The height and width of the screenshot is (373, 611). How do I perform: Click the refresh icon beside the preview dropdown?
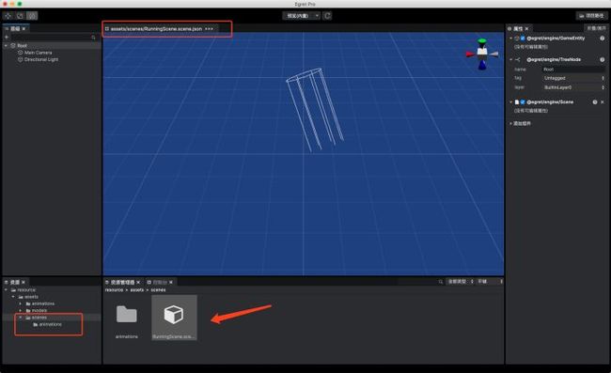327,16
